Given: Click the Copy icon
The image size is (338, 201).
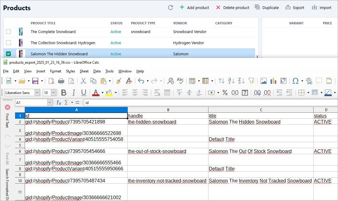Looking at the screenshot, I should click(x=93, y=81).
